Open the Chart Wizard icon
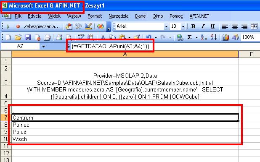Image resolution: width=260 pixels, height=162 pixels. [x=226, y=37]
